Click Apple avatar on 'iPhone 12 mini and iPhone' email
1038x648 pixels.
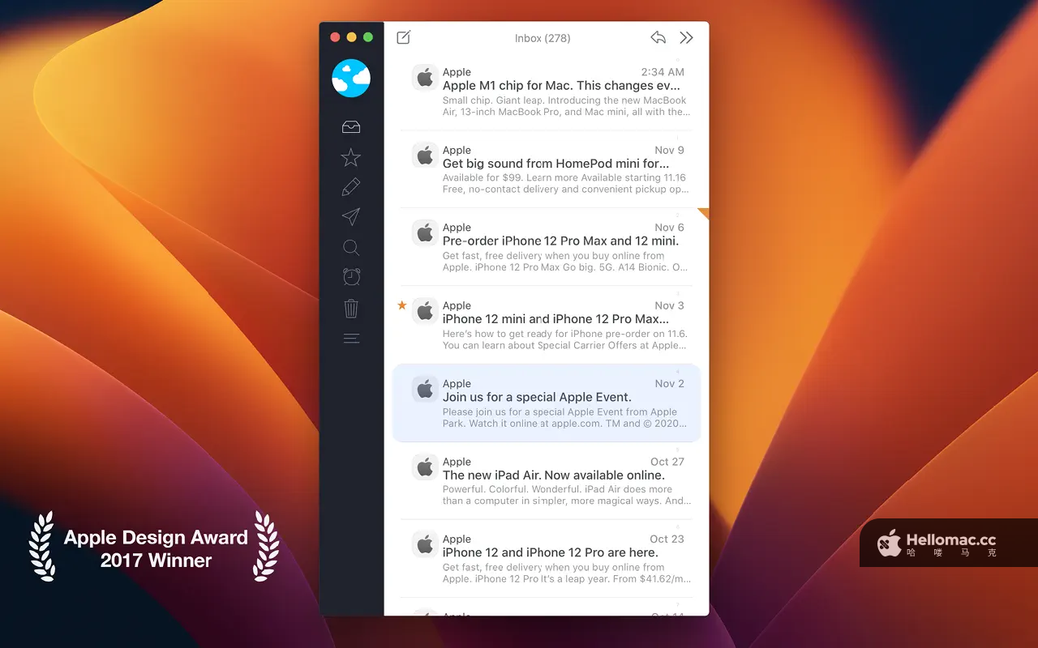click(425, 311)
